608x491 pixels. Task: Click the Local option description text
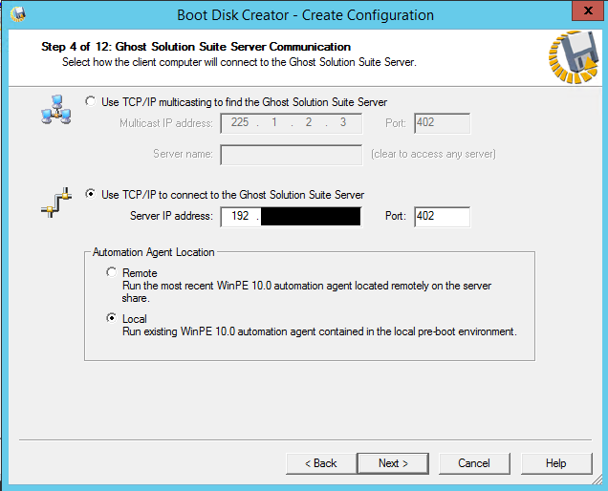[319, 331]
